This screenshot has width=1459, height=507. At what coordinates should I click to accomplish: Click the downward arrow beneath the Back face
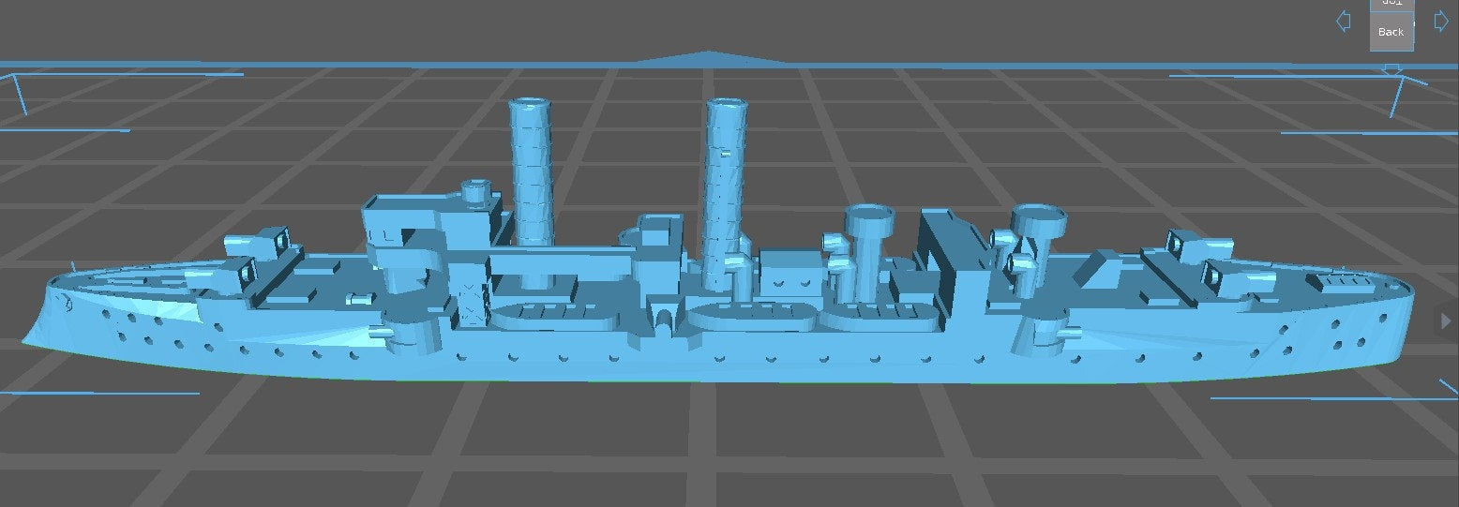tap(1392, 69)
